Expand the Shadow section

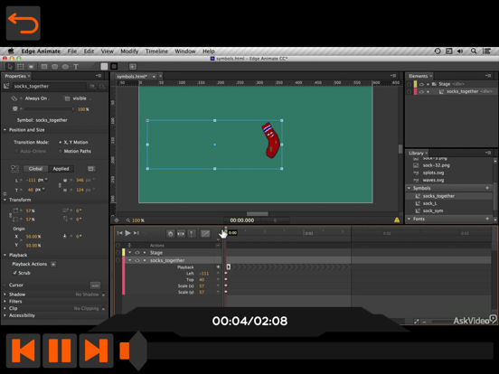point(5,295)
